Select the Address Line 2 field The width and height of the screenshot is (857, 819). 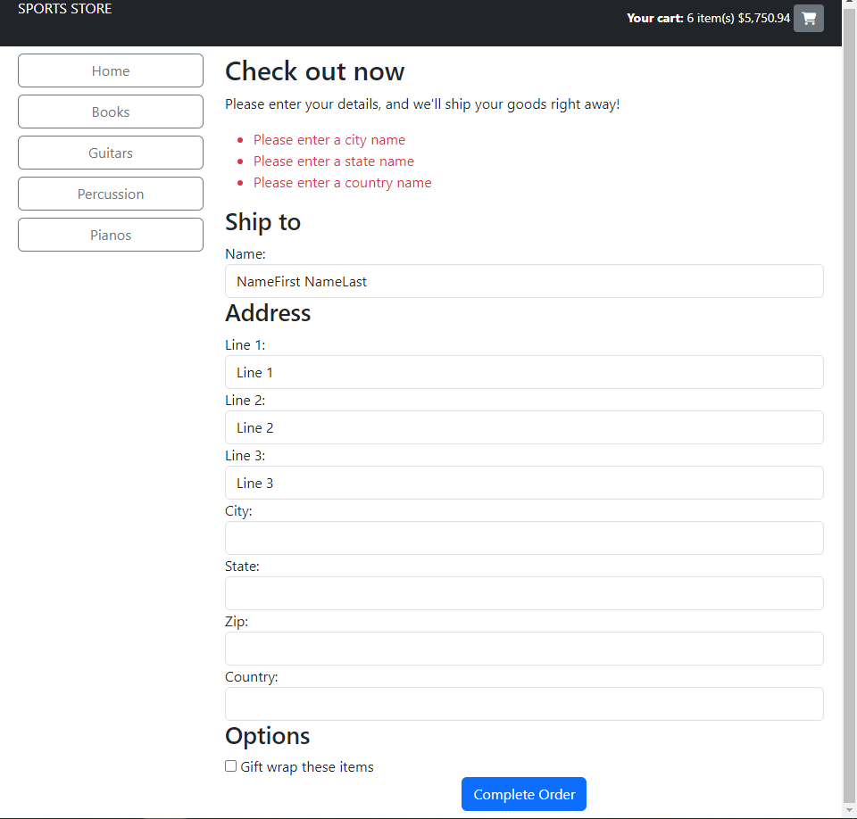(524, 427)
